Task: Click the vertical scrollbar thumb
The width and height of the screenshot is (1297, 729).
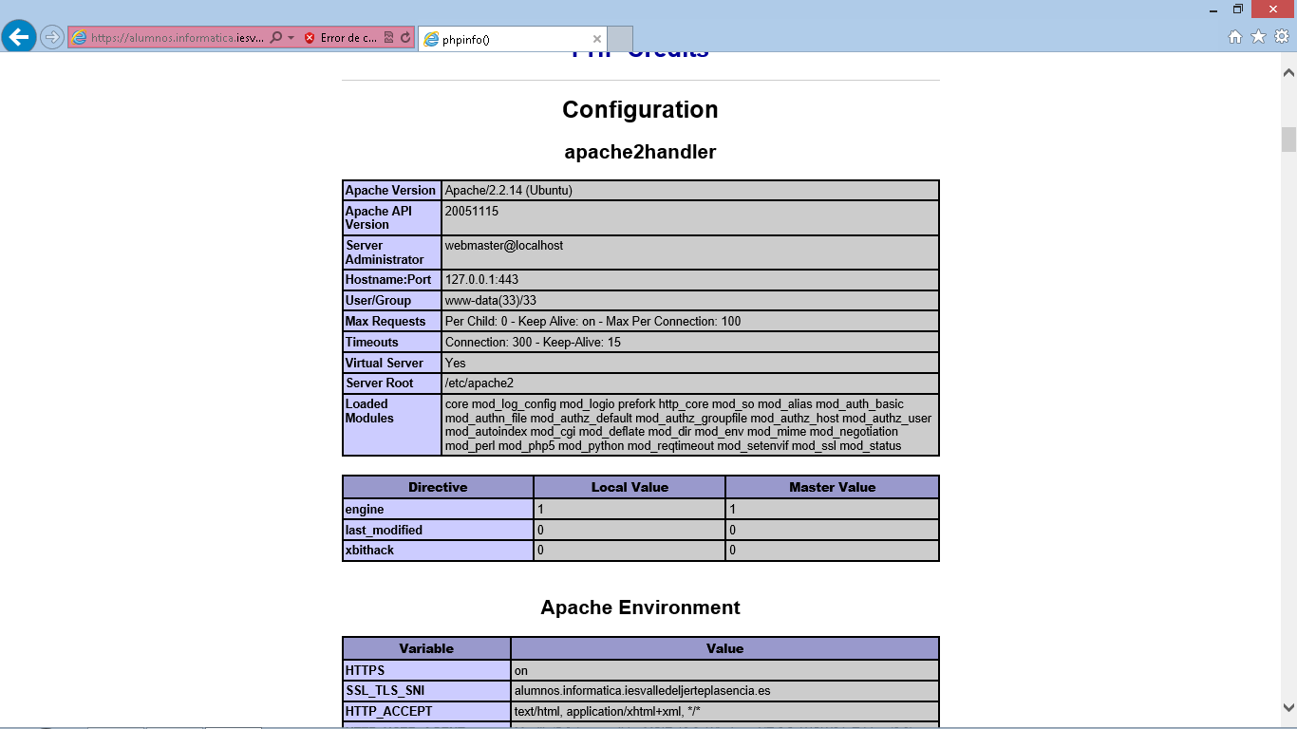Action: 1288,139
